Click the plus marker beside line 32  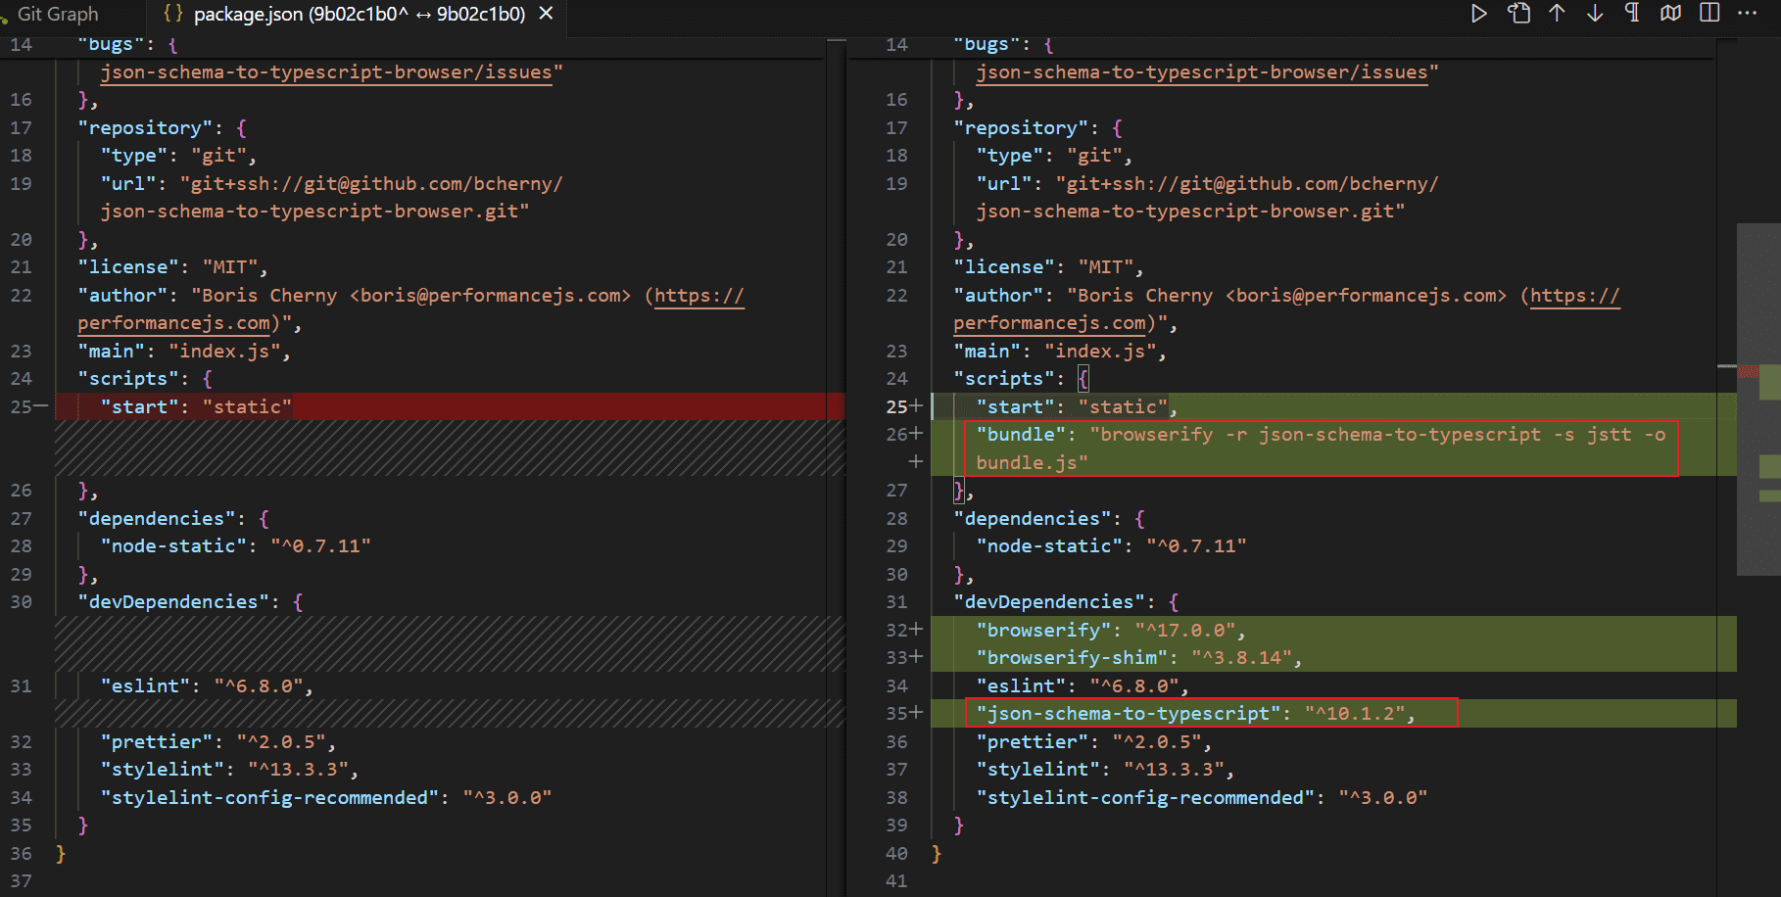[x=916, y=630]
